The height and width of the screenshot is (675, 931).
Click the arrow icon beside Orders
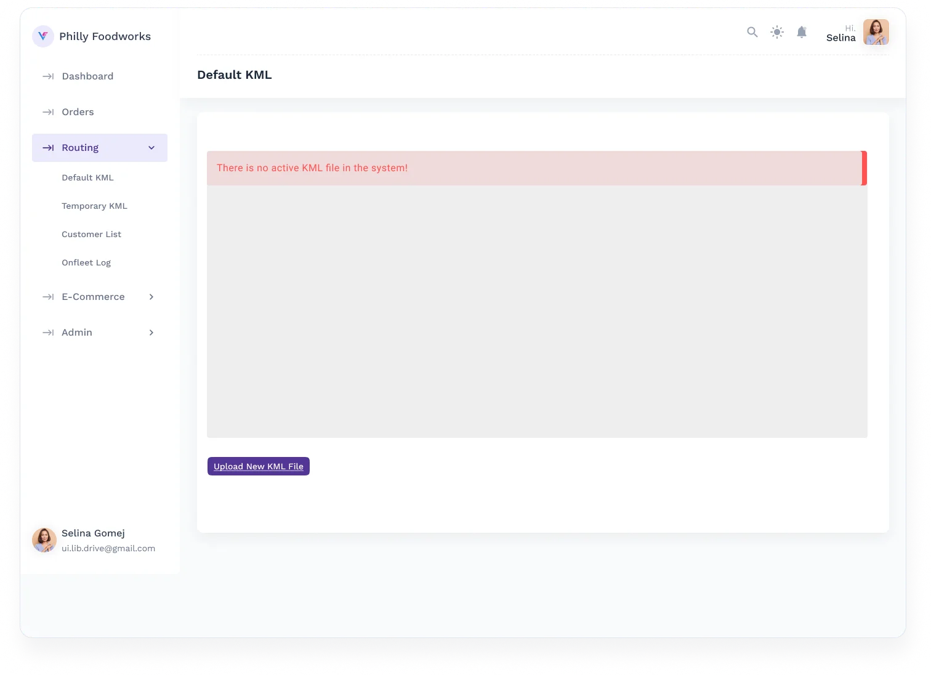(48, 112)
